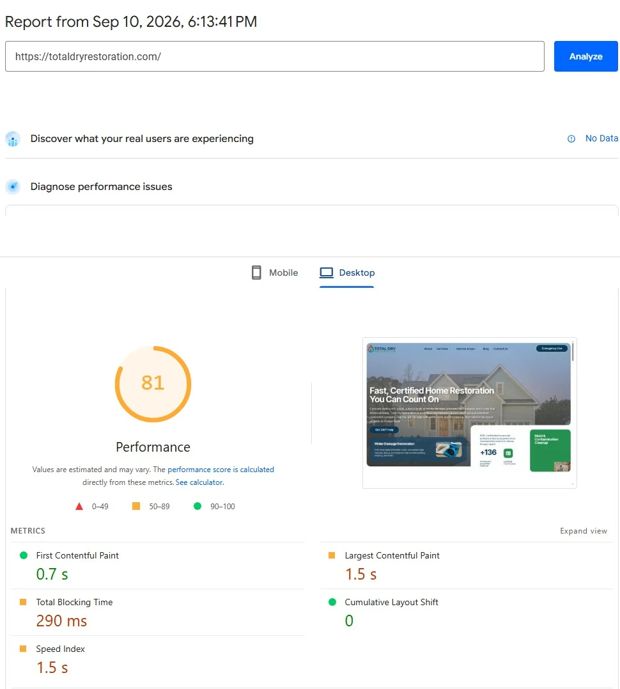
Task: Click Expand view in Metrics
Action: [584, 531]
